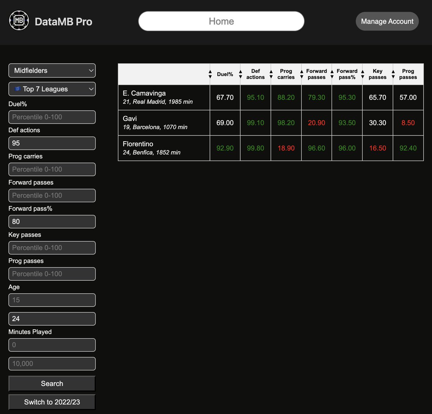Screen dimensions: 432x414
Task: Click Camavinga's Forward passes value 79.30
Action: pos(316,97)
